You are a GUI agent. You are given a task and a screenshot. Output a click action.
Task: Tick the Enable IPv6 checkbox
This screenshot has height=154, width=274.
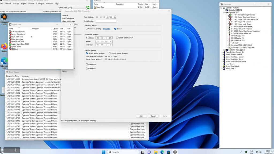[87, 64]
